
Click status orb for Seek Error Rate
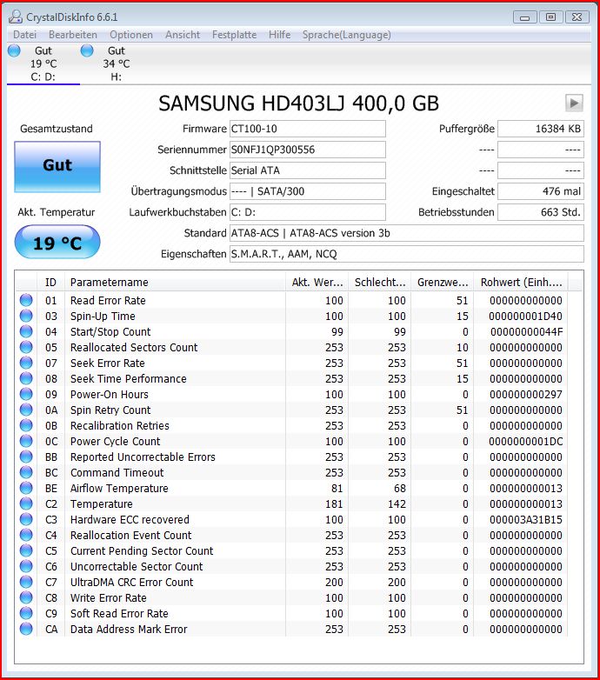[26, 363]
